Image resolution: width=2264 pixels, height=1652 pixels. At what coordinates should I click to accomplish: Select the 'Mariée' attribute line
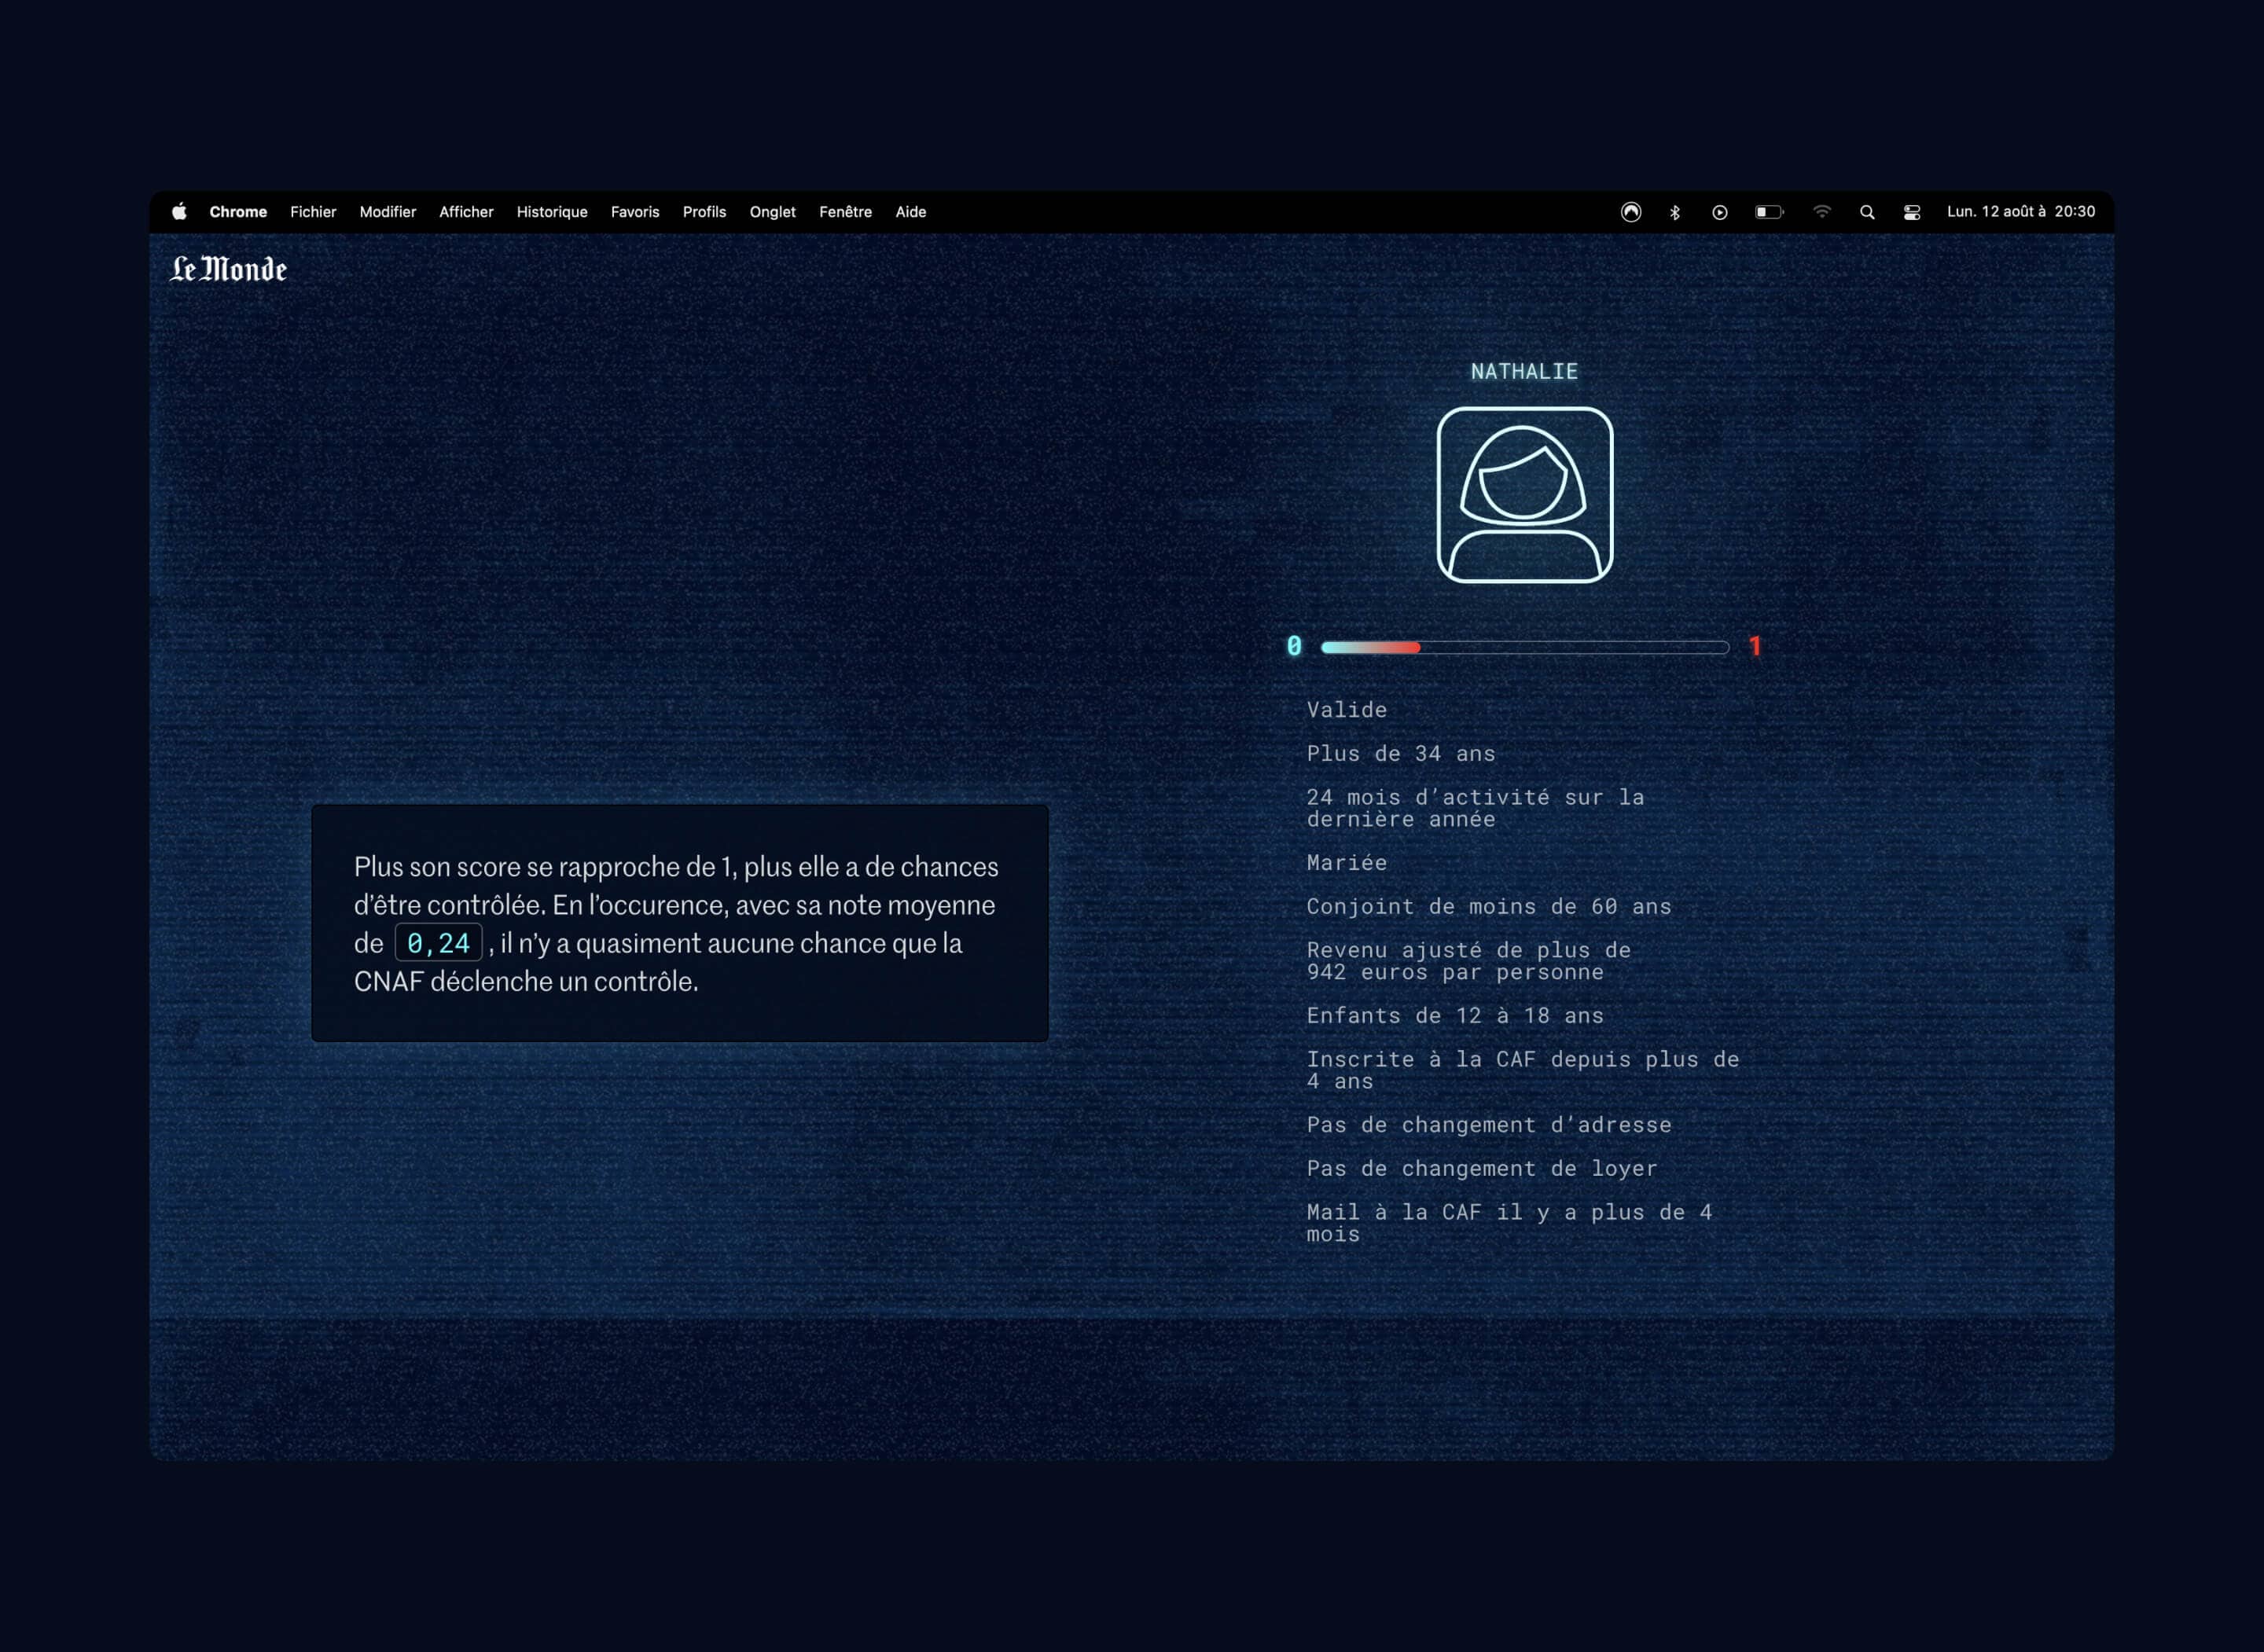(1347, 863)
